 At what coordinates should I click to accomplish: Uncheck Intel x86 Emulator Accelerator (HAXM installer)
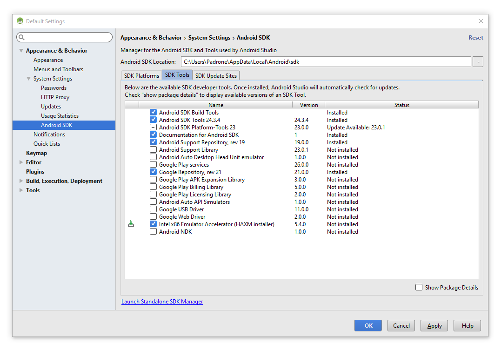154,224
